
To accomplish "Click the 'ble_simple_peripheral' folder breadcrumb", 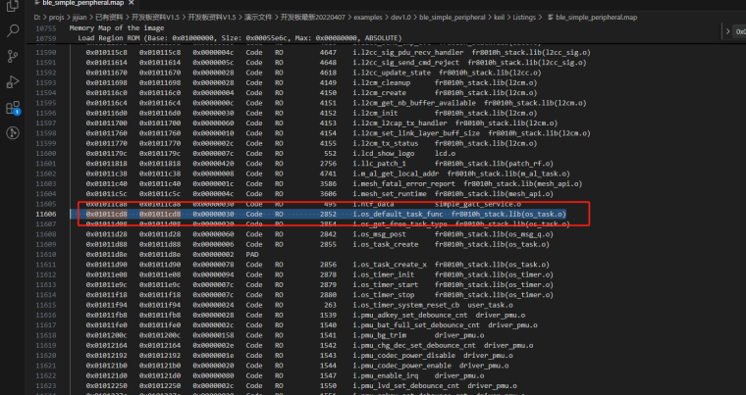I will [452, 17].
